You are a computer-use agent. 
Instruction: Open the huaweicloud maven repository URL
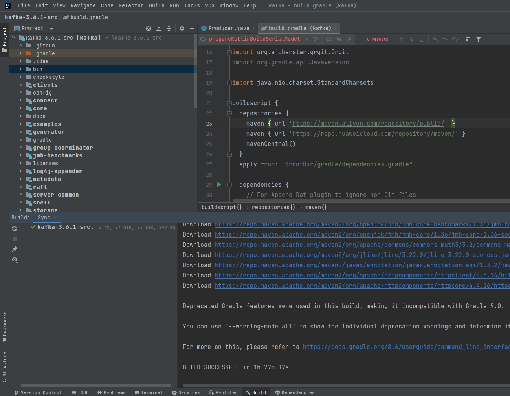click(x=373, y=134)
